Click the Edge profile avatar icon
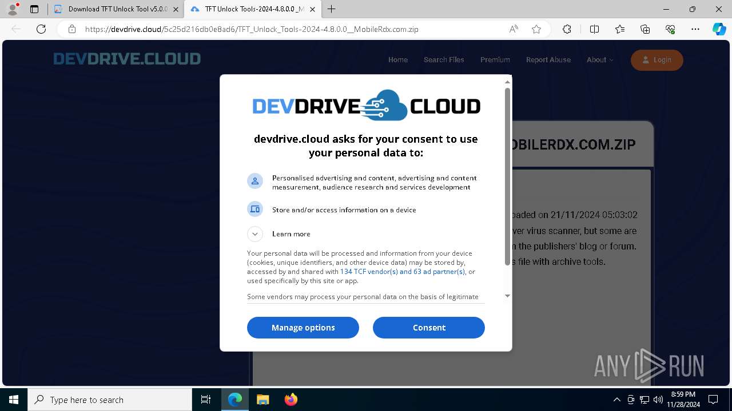 coord(12,9)
